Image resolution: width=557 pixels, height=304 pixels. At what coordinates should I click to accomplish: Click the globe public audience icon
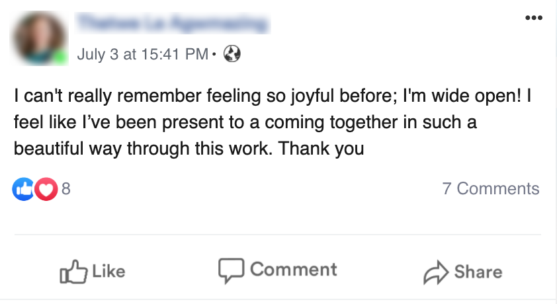(x=232, y=54)
